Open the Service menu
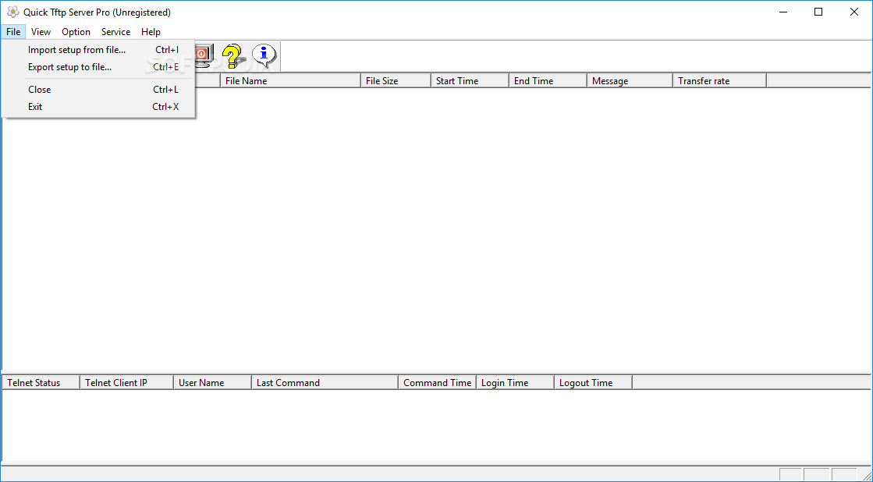 pyautogui.click(x=115, y=32)
